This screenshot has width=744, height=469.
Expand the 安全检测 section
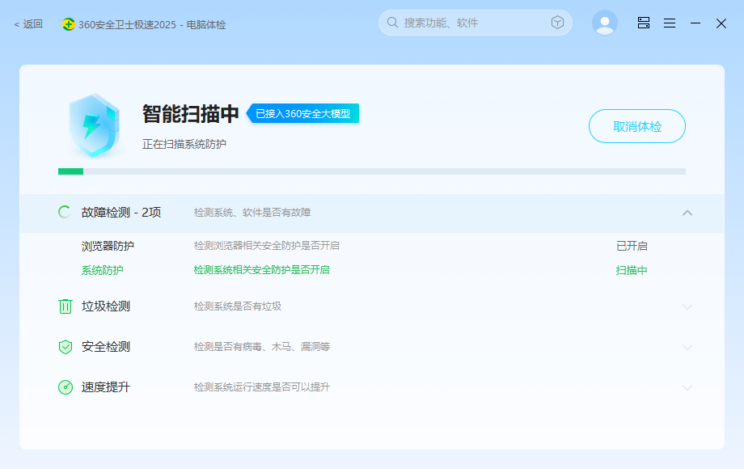687,346
